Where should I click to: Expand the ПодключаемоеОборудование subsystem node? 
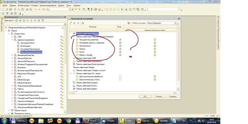[x=12, y=86]
